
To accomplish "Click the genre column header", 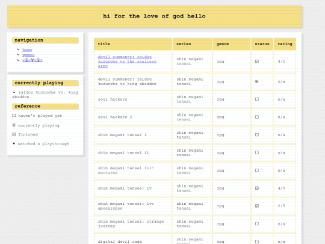I will pyautogui.click(x=232, y=44).
